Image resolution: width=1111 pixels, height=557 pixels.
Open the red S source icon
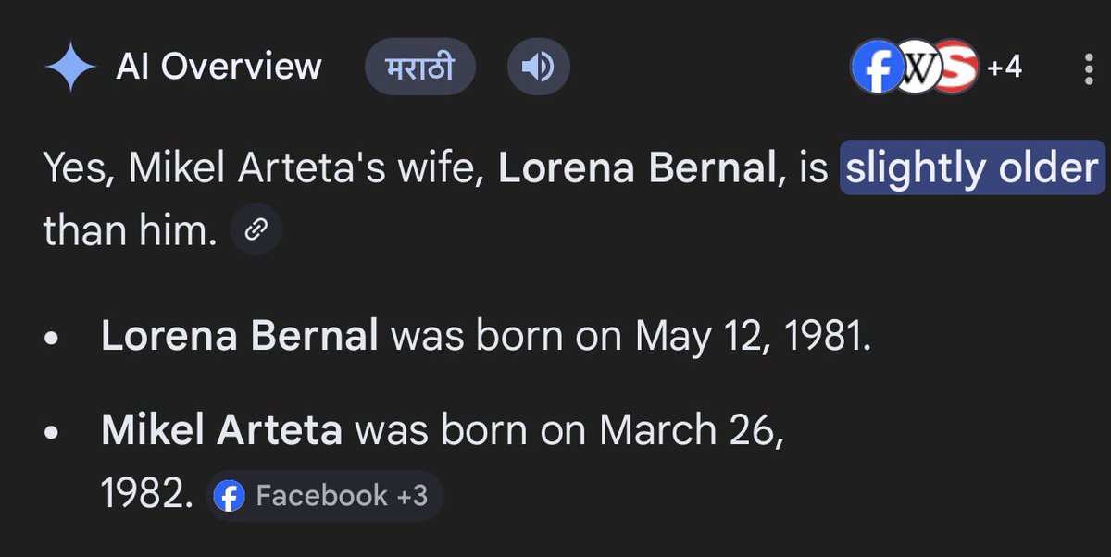point(954,68)
